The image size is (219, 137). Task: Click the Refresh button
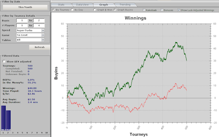[x=39, y=47]
